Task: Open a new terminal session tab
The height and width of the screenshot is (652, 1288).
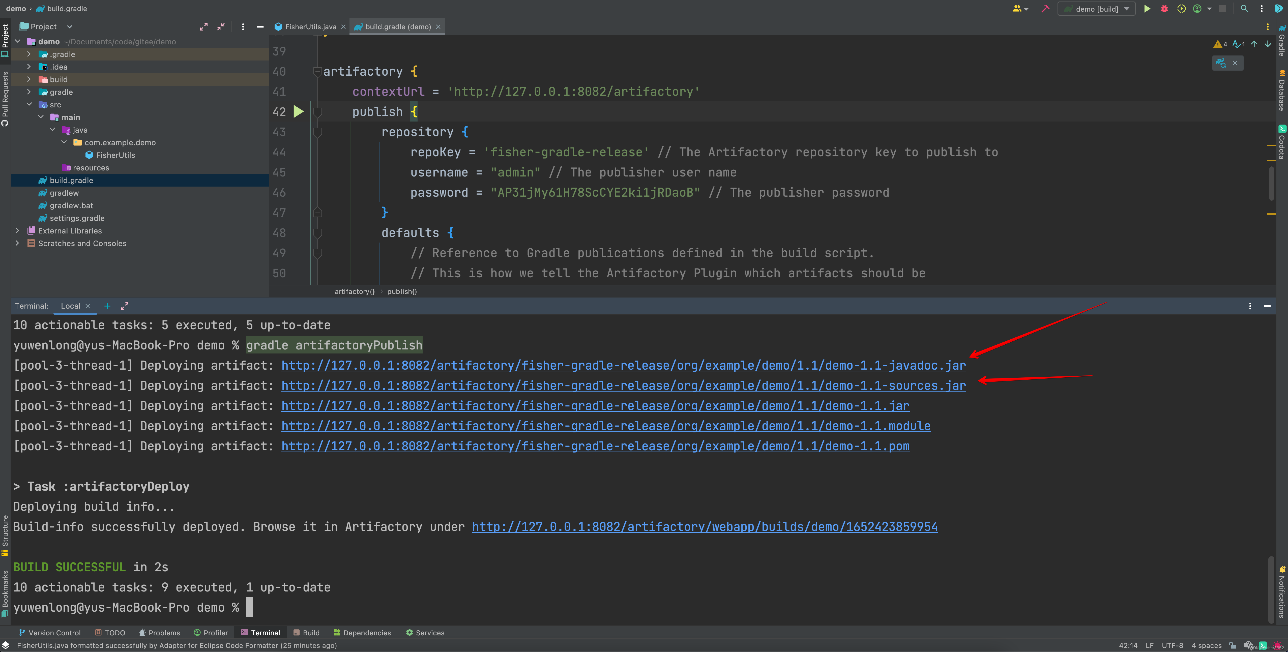Action: [107, 306]
